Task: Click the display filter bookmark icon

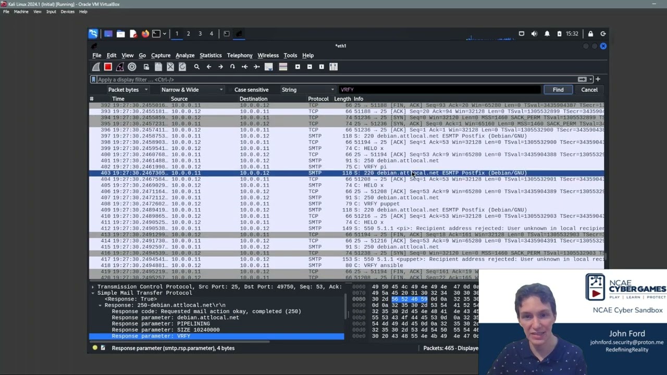Action: coord(93,80)
